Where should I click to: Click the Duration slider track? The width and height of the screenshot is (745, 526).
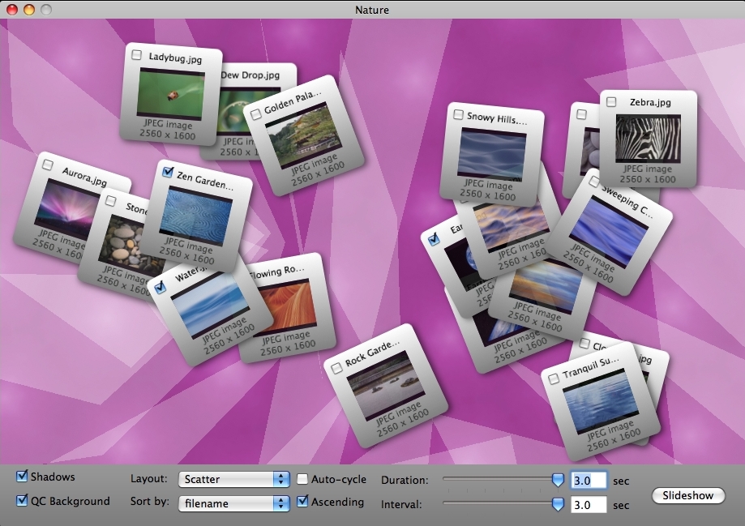pyautogui.click(x=499, y=480)
